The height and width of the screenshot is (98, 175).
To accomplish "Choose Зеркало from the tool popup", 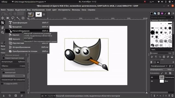I will point(27,39).
